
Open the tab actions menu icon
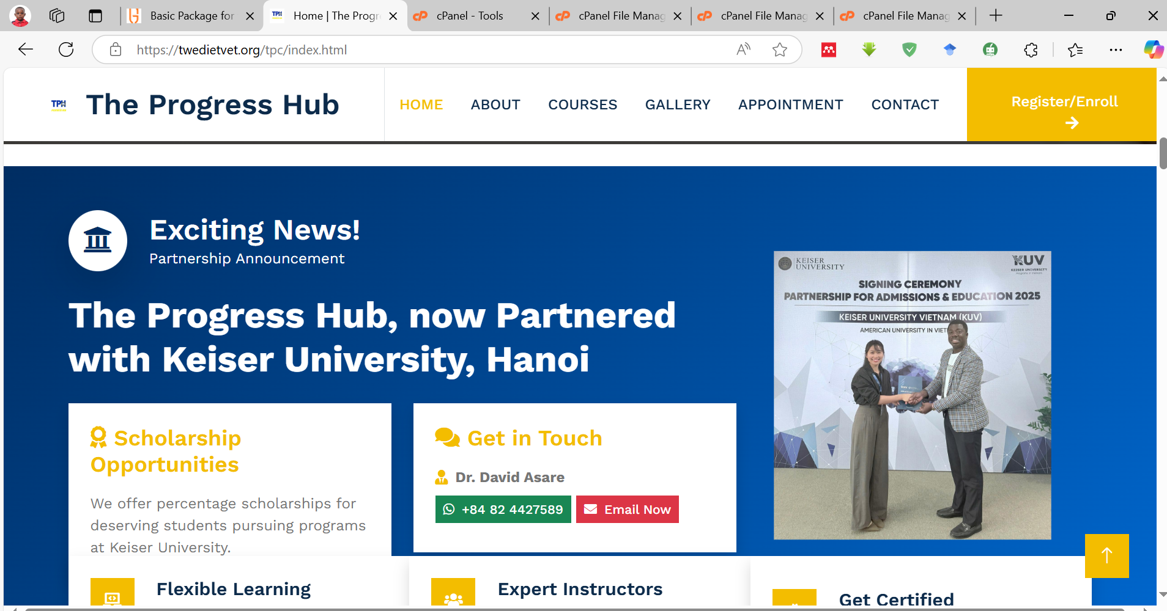(x=95, y=16)
